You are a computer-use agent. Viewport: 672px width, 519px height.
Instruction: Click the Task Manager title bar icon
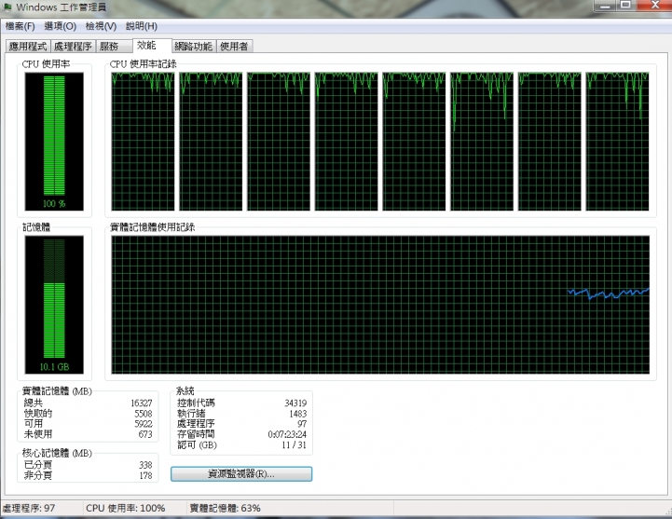pyautogui.click(x=7, y=7)
